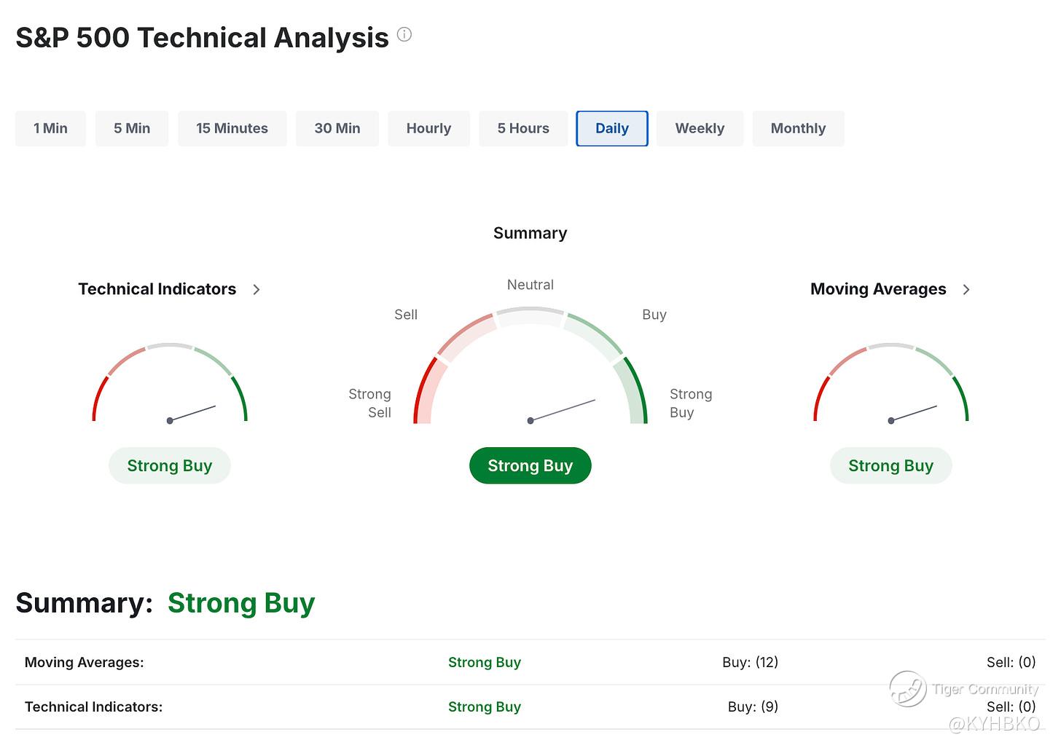Click the Tiger Community logo watermark
1061x748 pixels.
908,688
